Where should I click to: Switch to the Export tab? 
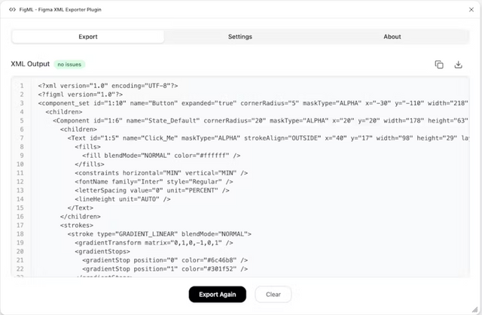[x=88, y=37]
